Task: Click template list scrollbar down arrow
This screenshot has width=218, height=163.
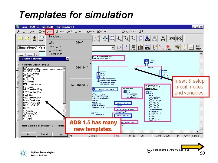Action: pos(64,118)
